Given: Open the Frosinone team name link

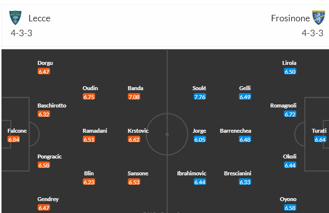Looking at the screenshot, I should click(290, 18).
